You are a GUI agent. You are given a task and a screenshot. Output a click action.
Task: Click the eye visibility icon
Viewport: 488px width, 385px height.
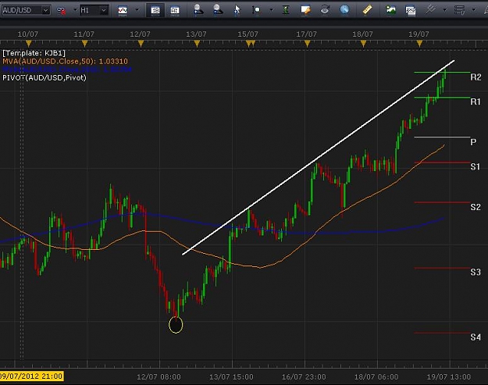[325, 10]
